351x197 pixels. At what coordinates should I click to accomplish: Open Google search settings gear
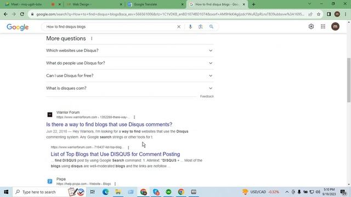click(x=311, y=27)
